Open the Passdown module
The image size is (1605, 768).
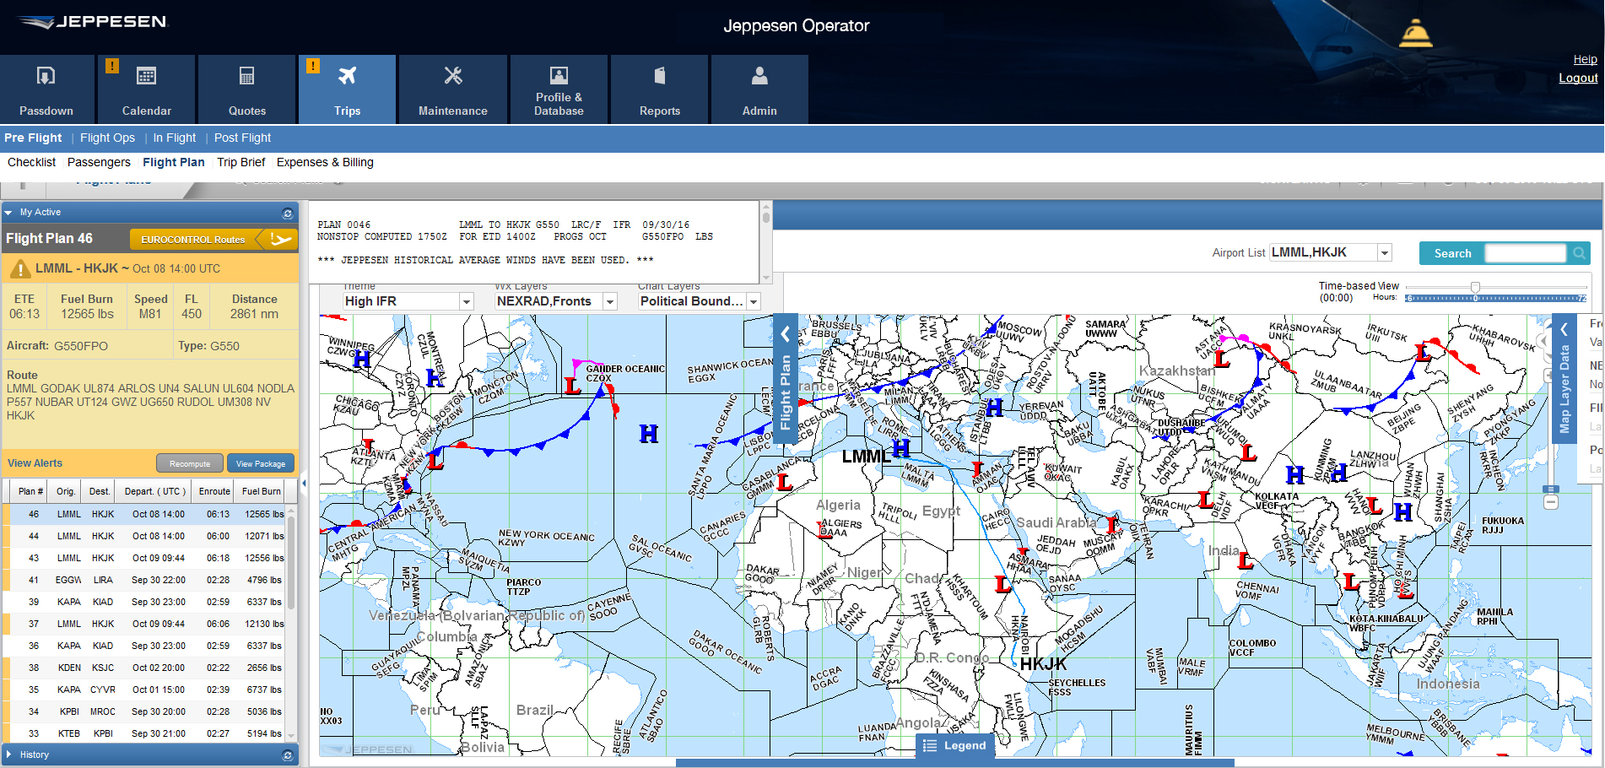coord(46,89)
